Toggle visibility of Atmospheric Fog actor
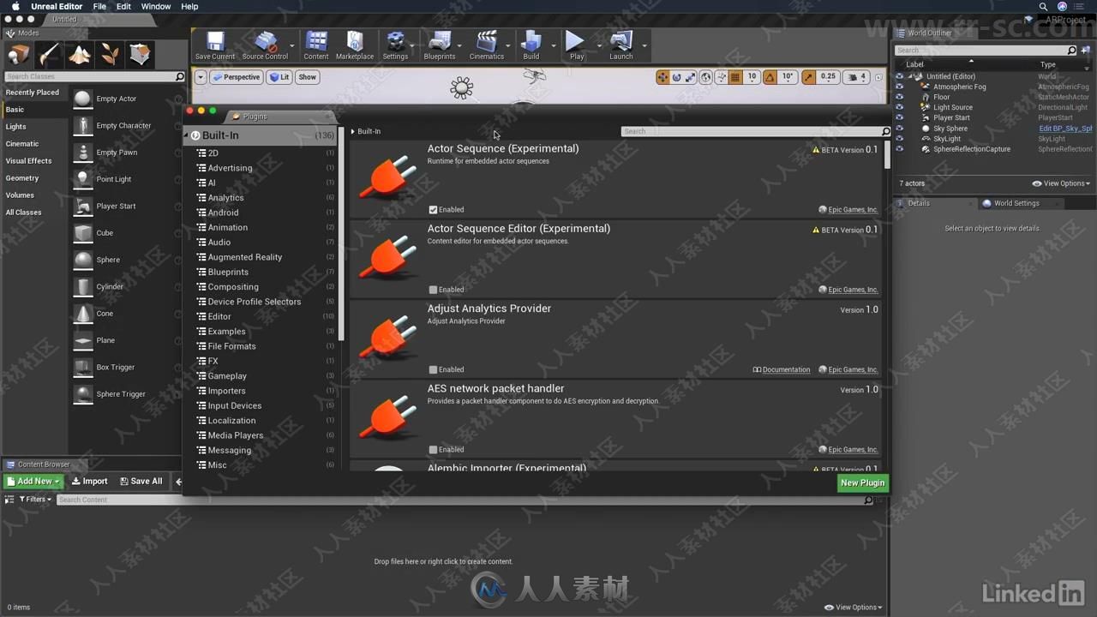 coord(899,87)
